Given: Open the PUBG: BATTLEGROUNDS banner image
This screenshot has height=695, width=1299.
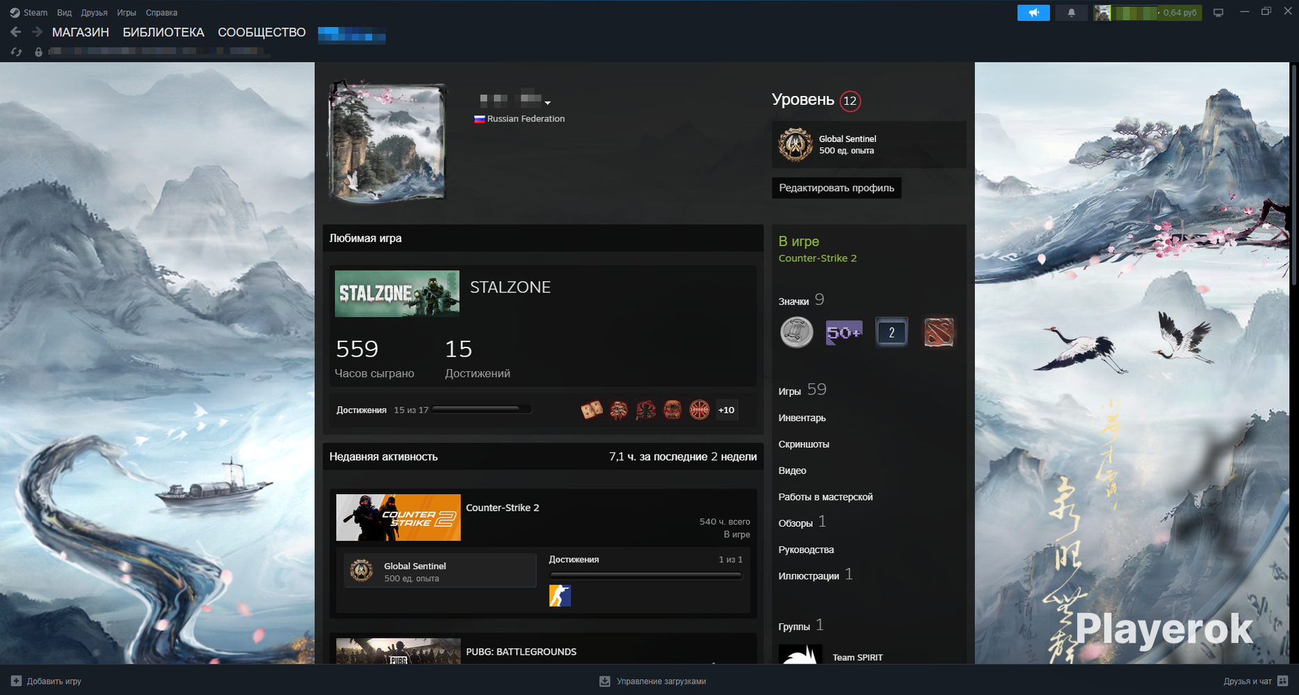Looking at the screenshot, I should 398,651.
